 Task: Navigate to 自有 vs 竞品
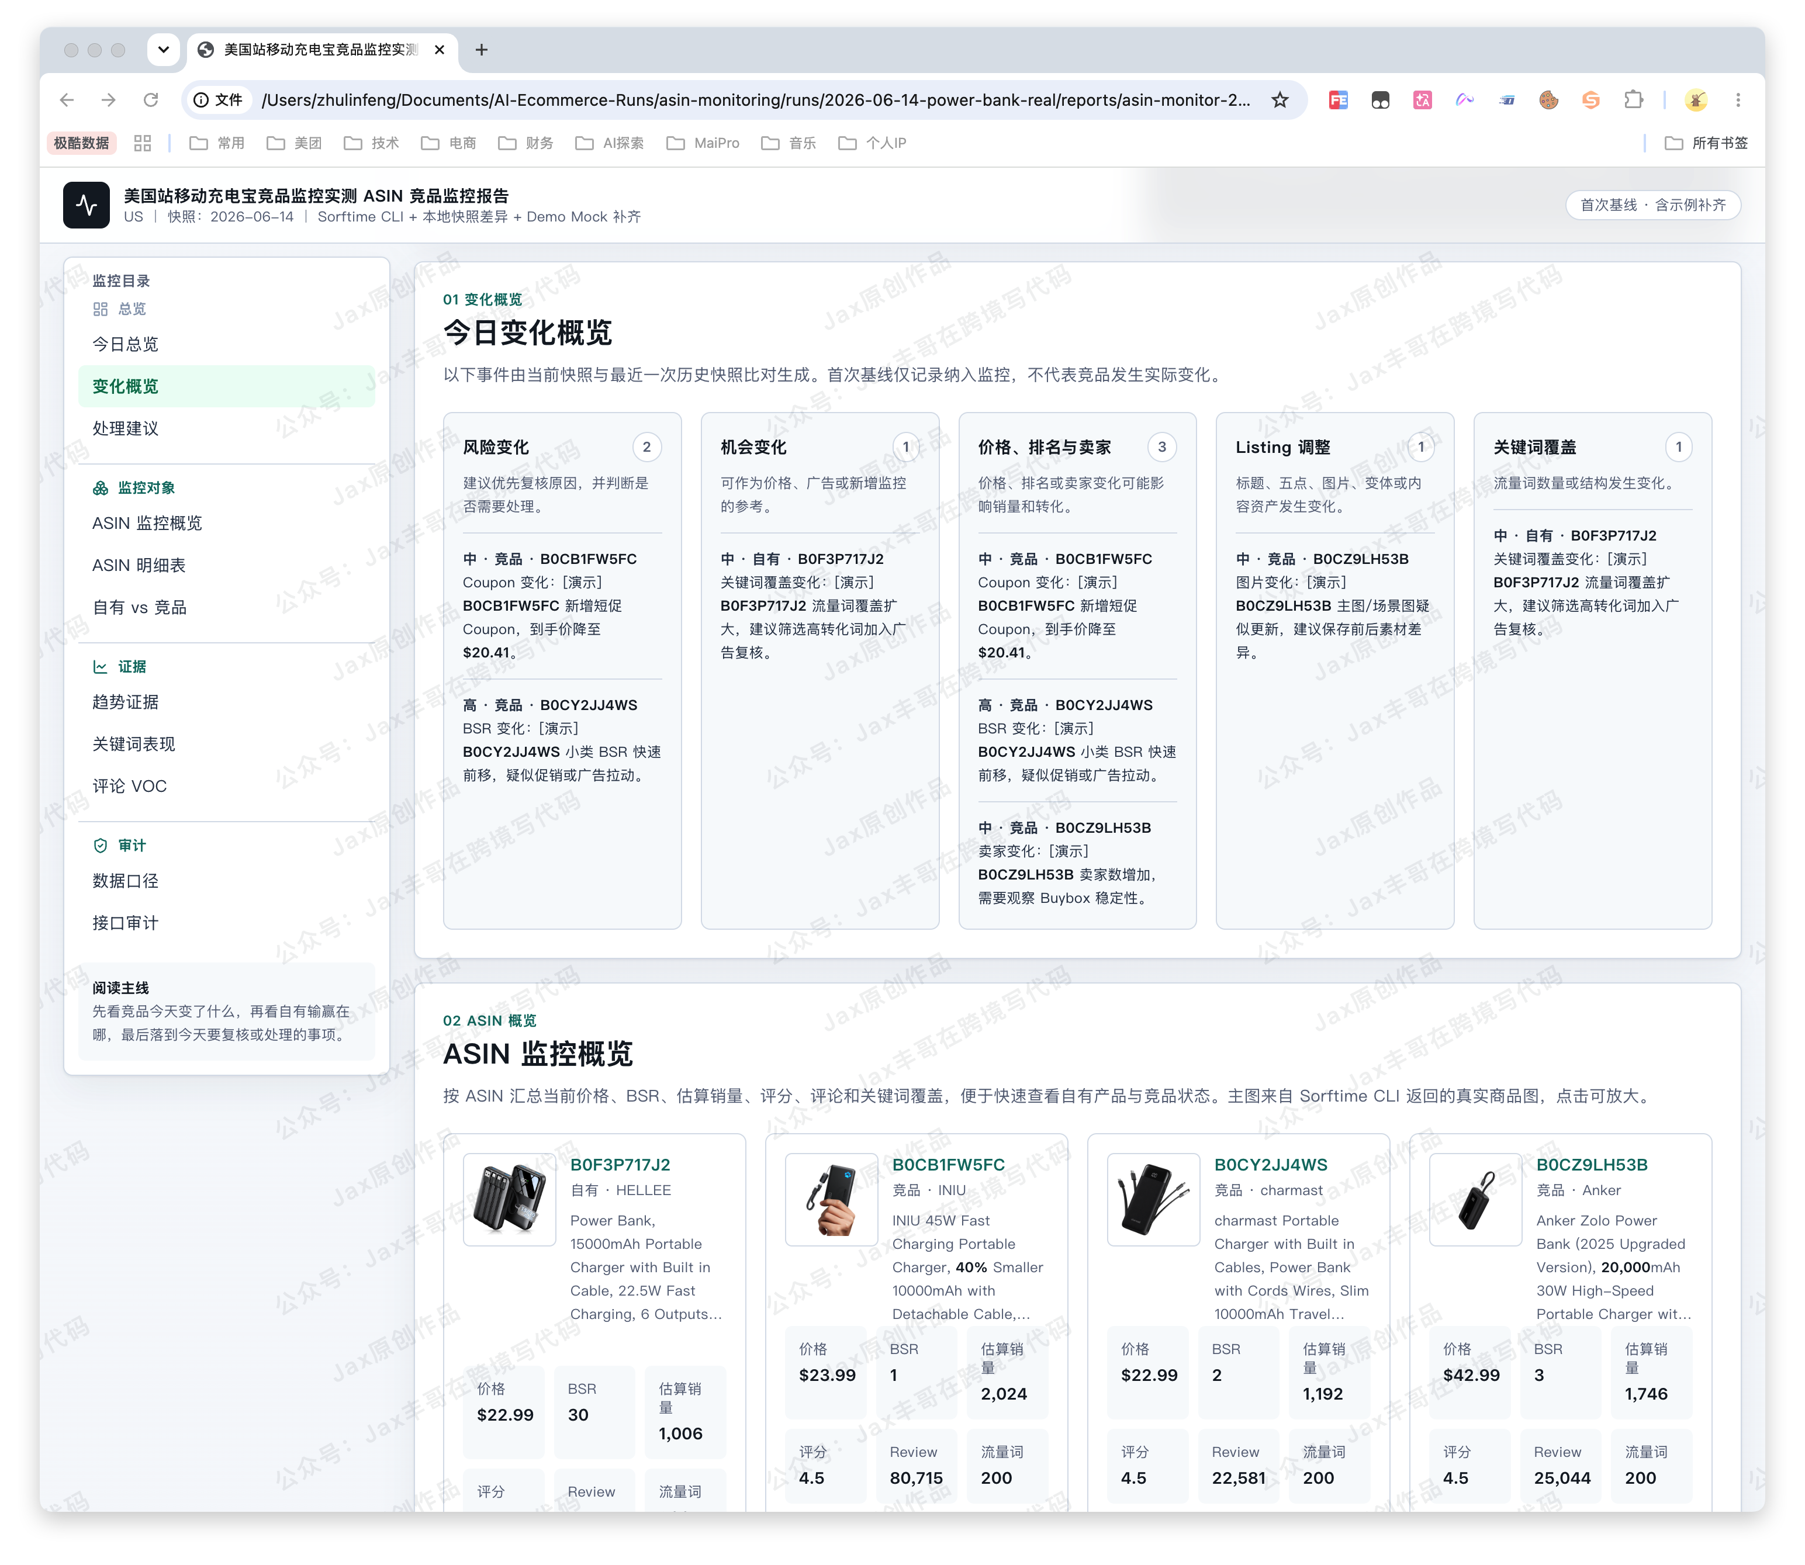(x=226, y=607)
